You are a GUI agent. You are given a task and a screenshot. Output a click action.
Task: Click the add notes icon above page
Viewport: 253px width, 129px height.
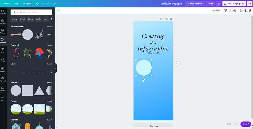pos(162,19)
